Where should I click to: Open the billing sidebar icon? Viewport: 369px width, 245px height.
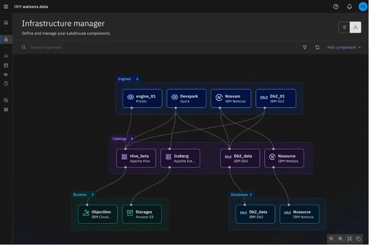point(6,110)
